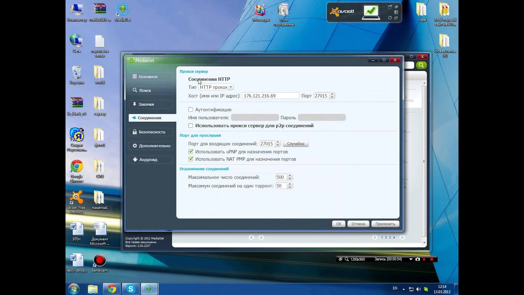This screenshot has width=524, height=295.
Task: Click next page arrow right of page 4
Action: [x=402, y=237]
